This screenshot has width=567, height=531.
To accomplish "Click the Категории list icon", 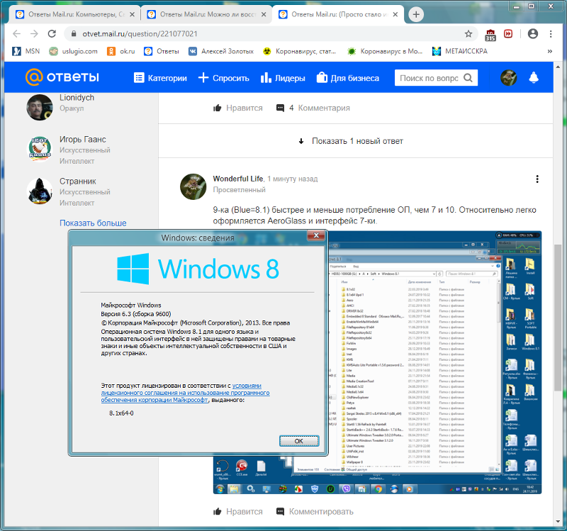I will (139, 78).
